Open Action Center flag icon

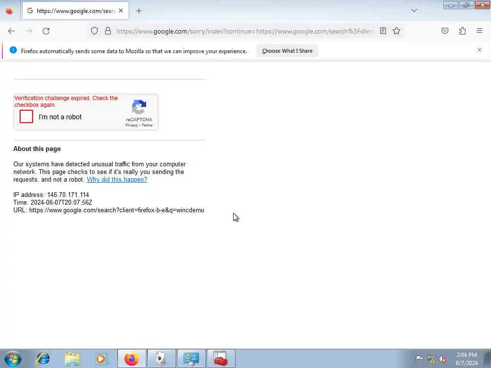click(419, 359)
